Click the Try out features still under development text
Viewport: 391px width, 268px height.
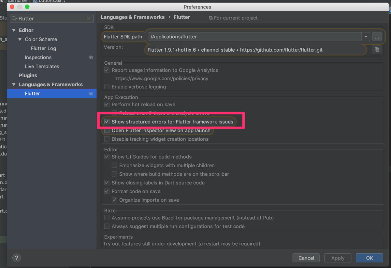pos(181,244)
